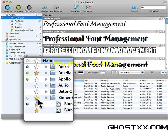Sort by the Name column header
The width and height of the screenshot is (168, 130).
point(57,61)
